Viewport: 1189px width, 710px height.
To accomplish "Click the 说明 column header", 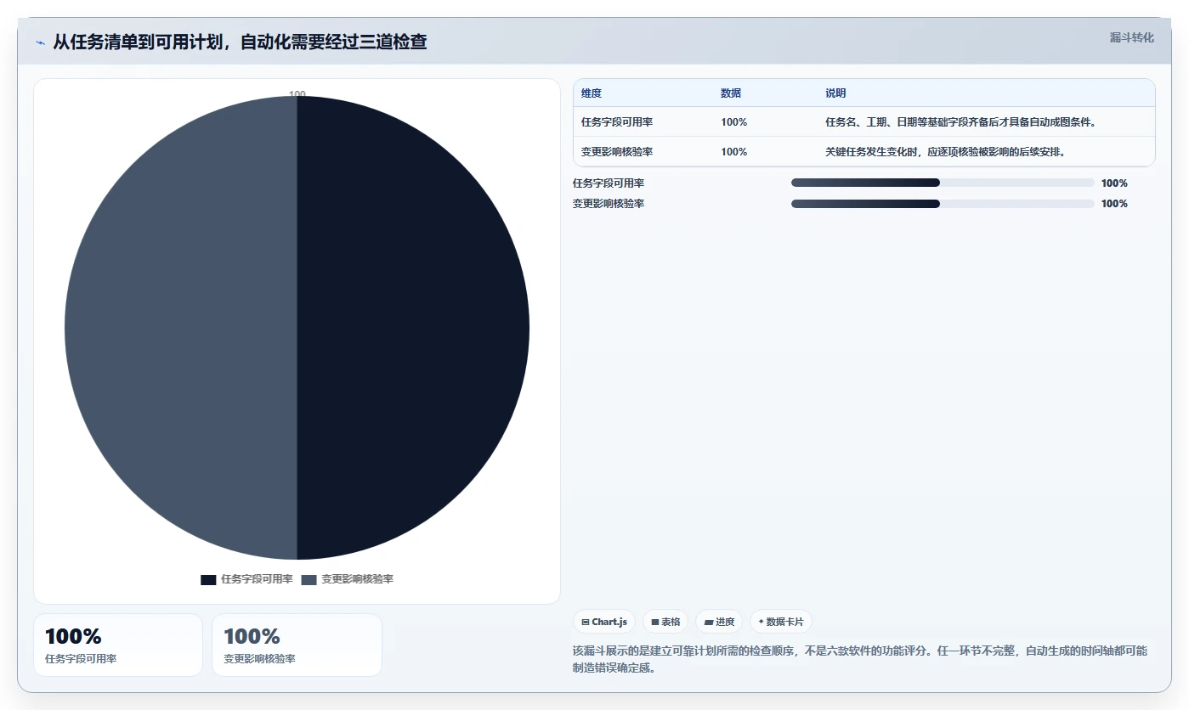I will point(835,93).
